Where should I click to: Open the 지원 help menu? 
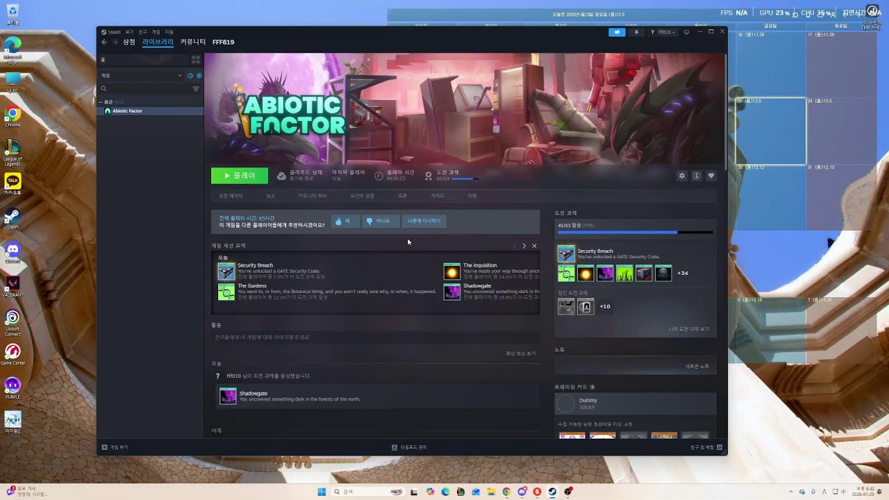169,32
